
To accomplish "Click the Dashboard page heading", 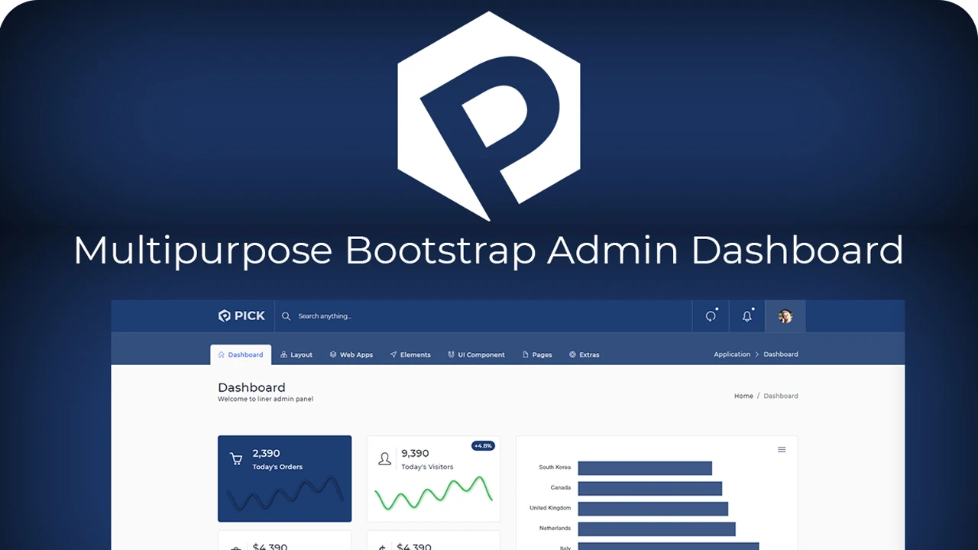I will 251,387.
